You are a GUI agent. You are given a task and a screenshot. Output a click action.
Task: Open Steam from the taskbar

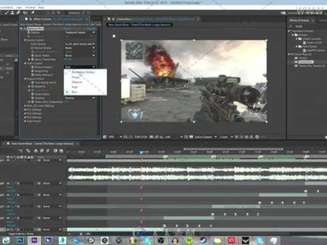tap(203, 240)
